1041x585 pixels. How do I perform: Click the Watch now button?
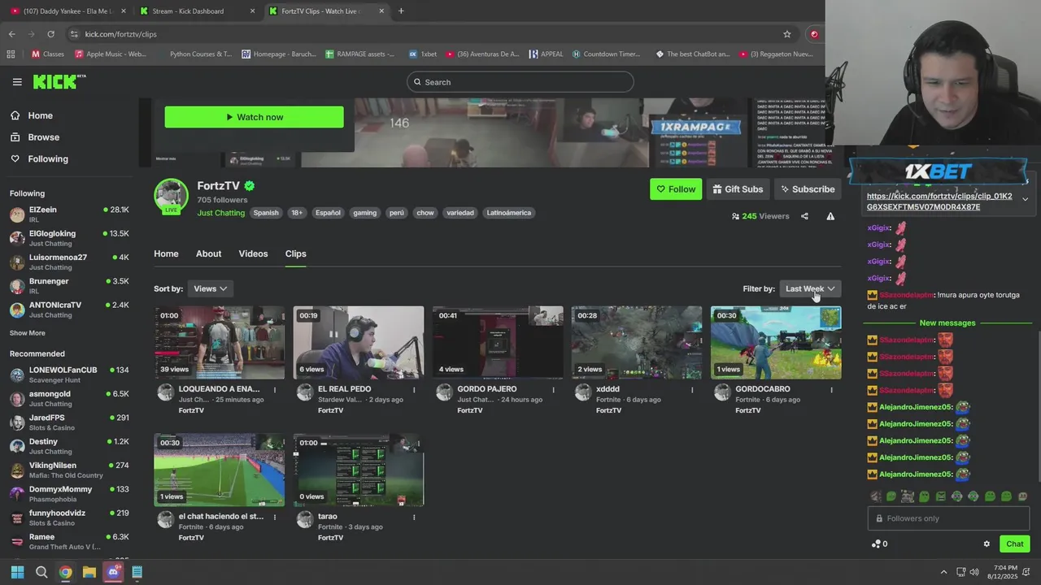(254, 117)
